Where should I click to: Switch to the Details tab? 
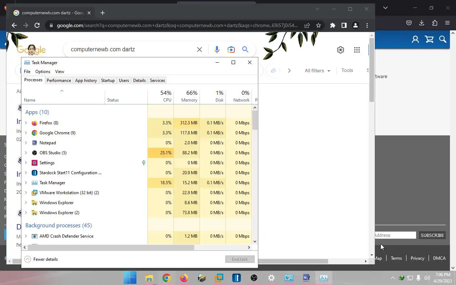tap(139, 81)
